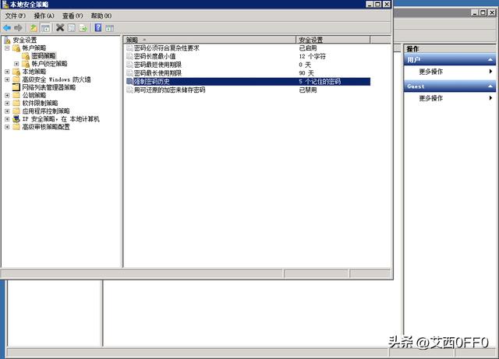499x359 pixels.
Task: Select 软件限制策略 in the tree
Action: click(40, 104)
